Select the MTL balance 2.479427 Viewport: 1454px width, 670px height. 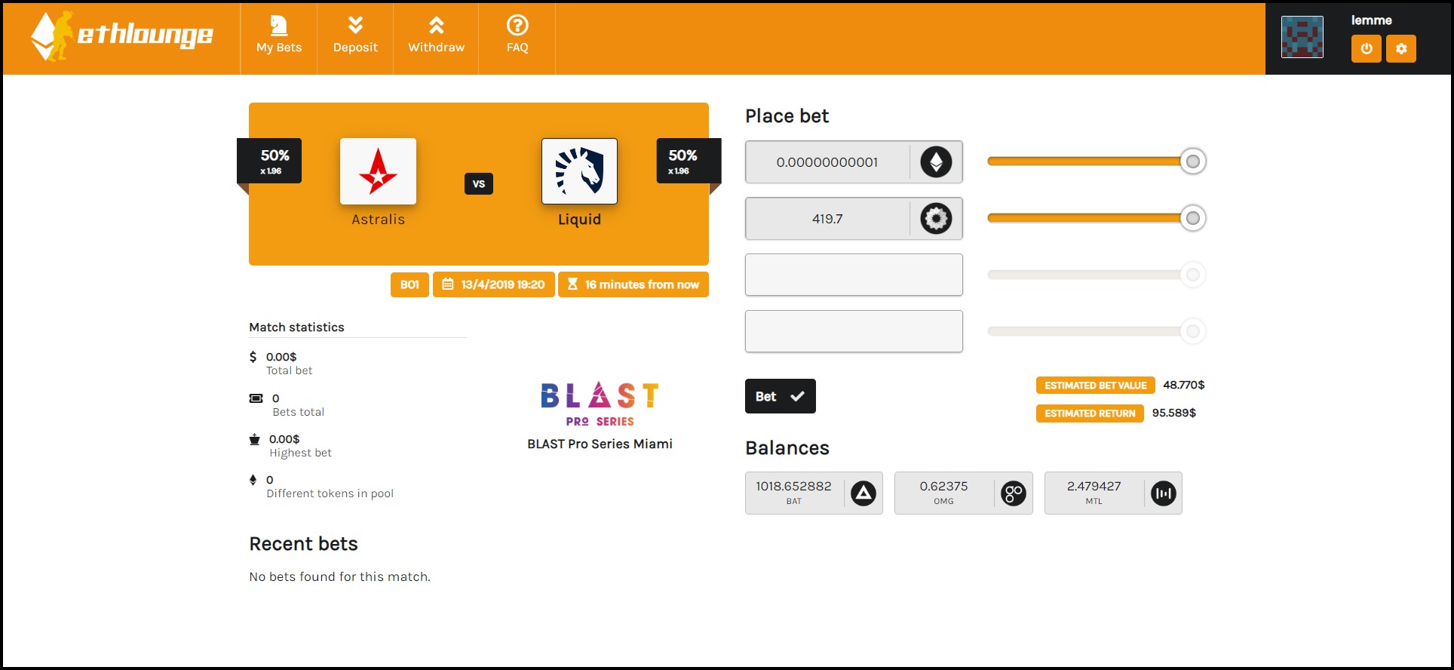(1113, 493)
